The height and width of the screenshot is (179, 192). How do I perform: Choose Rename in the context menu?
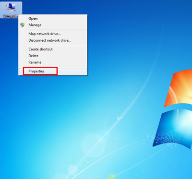tap(53, 62)
